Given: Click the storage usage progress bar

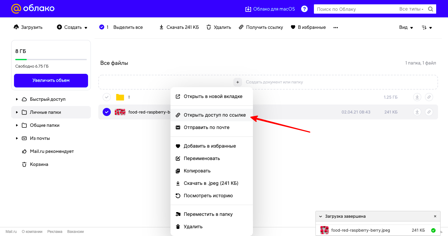Looking at the screenshot, I should [x=51, y=59].
